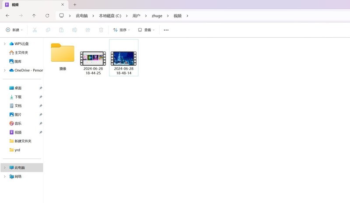Open the 新建 (New) menu
350x203 pixels.
[x=14, y=30]
